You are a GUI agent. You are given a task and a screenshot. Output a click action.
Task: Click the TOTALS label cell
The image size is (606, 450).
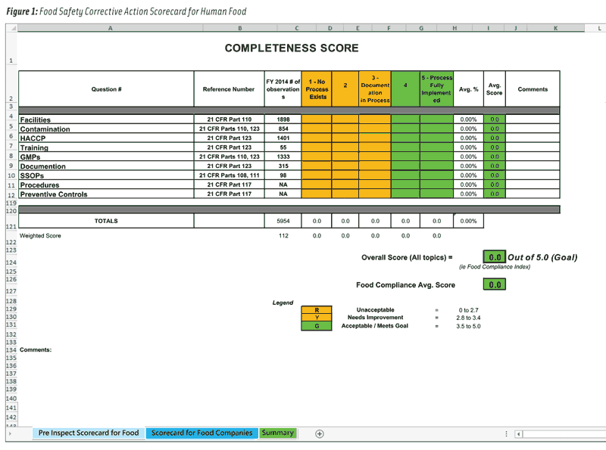[x=105, y=221]
